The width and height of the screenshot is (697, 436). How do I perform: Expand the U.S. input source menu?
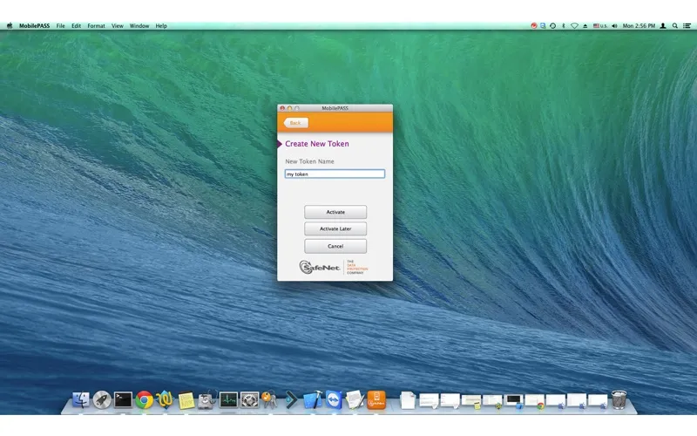[600, 26]
